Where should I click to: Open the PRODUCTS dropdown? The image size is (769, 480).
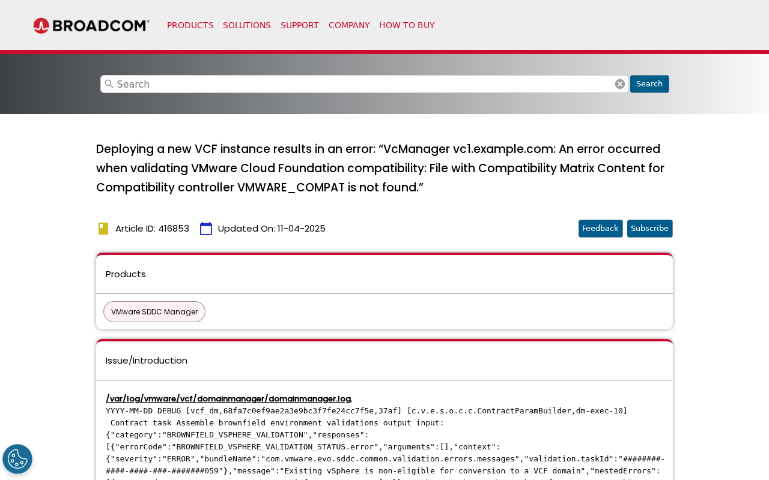[190, 24]
